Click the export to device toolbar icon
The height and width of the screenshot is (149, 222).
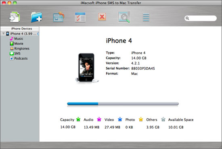coord(59,17)
